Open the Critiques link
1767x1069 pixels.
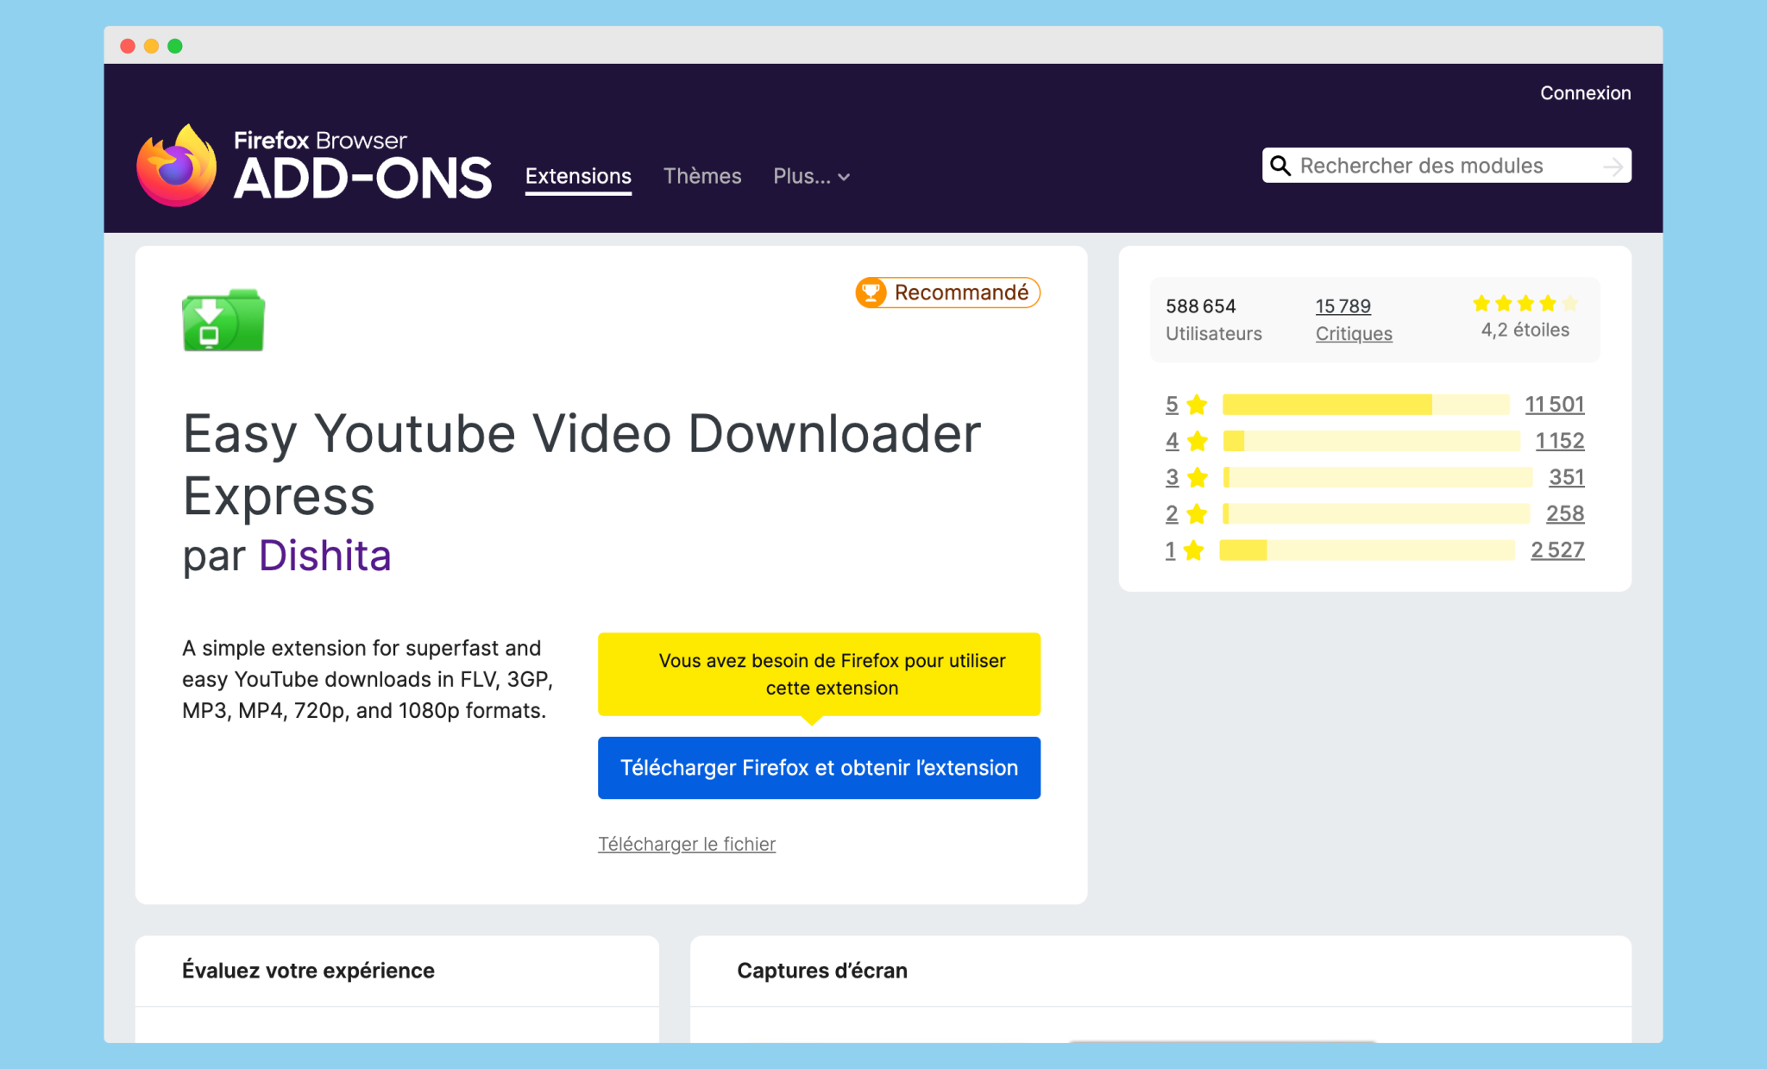[x=1353, y=333]
